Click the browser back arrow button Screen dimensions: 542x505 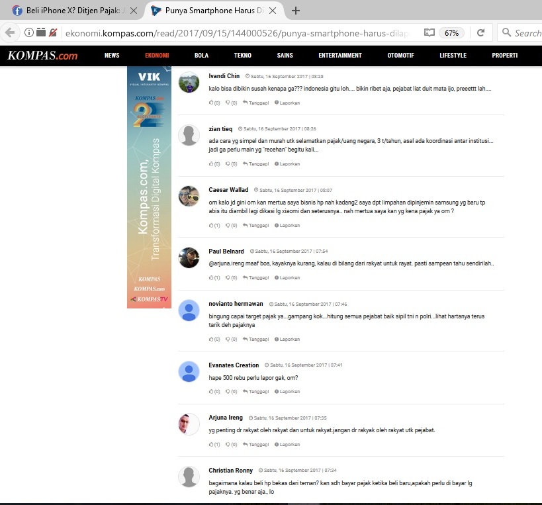[x=10, y=32]
